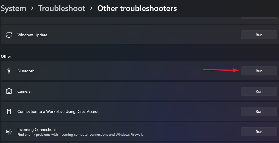This screenshot has height=143, width=279.
Task: Run the Windows Update troubleshooter
Action: tap(259, 35)
